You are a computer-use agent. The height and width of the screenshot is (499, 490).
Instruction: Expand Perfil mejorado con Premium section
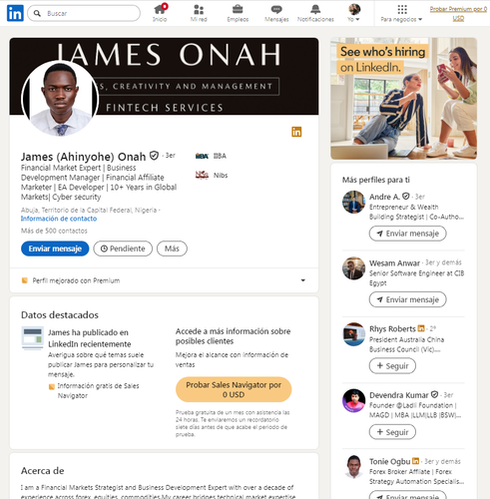click(302, 280)
